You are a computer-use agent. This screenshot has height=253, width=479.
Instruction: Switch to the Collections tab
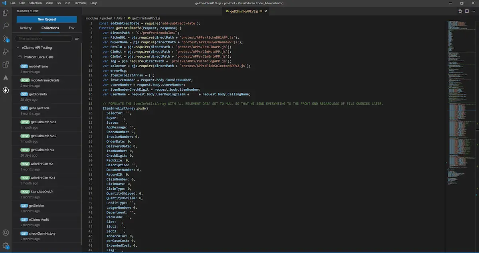click(50, 28)
